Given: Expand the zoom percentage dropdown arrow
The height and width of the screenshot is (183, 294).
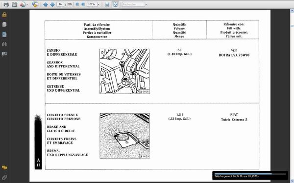Looking at the screenshot, I should (98, 4).
